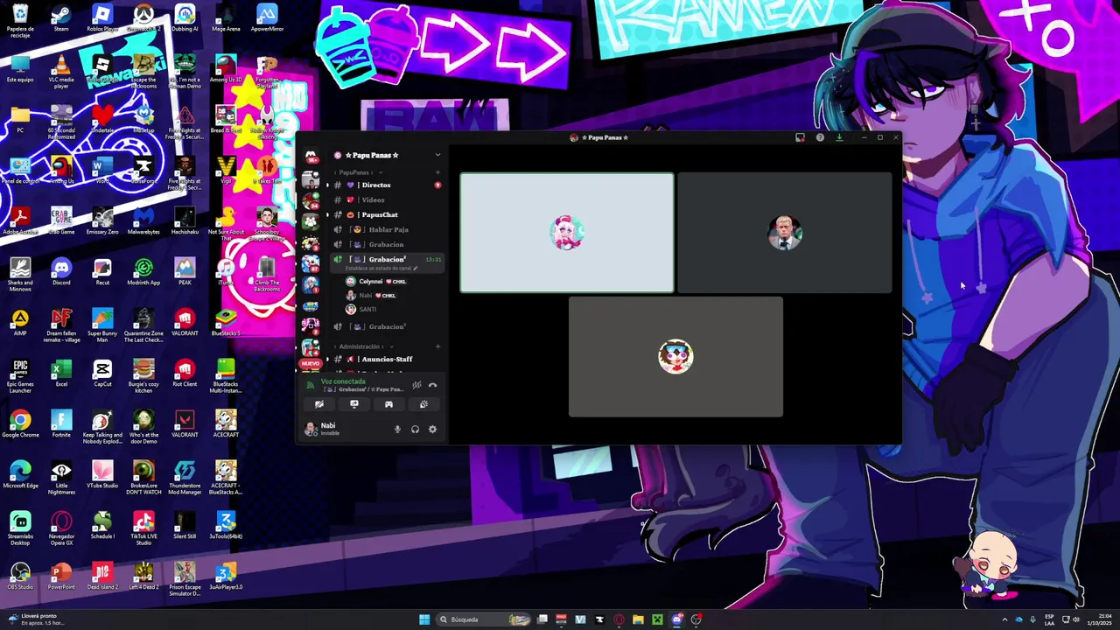Open Malwarebytes desktop shortcut

(x=143, y=221)
